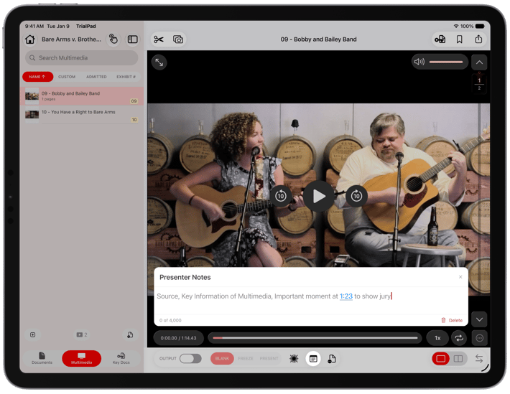Viewport: 510px width, 394px height.
Task: Open the Key Docs tab
Action: click(x=121, y=358)
